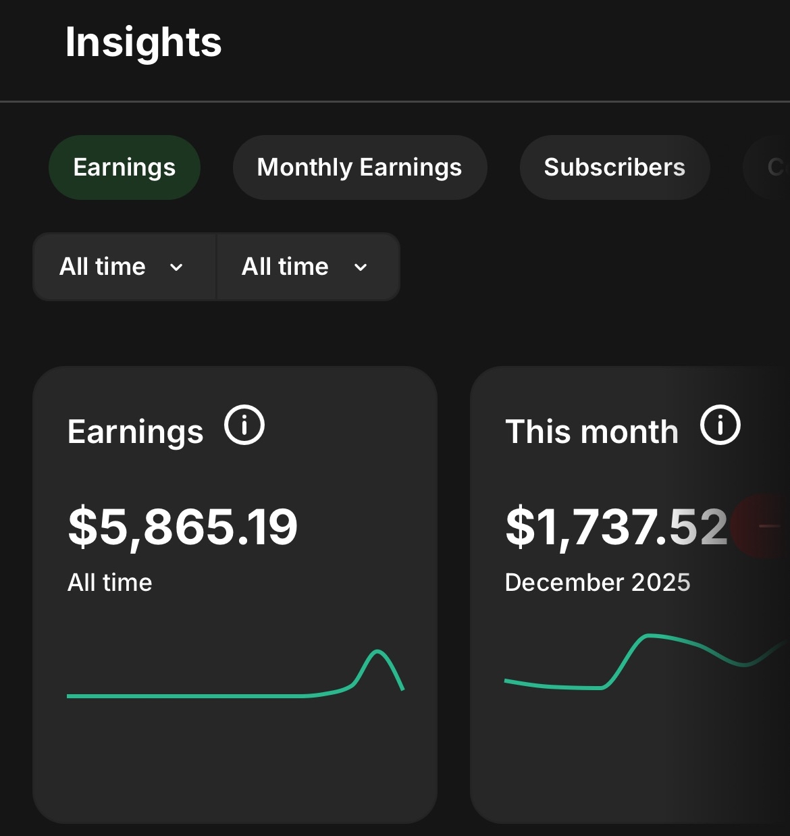Screen dimensions: 790x836
Task: Switch to the Monthly Earnings tab
Action: tap(359, 167)
